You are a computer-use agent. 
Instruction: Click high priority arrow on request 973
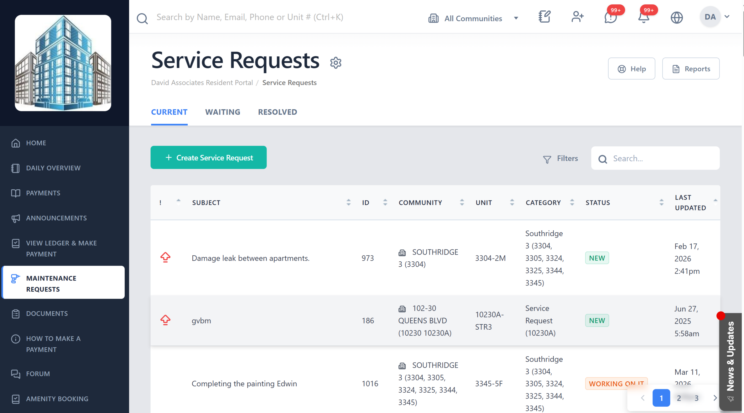pyautogui.click(x=165, y=257)
